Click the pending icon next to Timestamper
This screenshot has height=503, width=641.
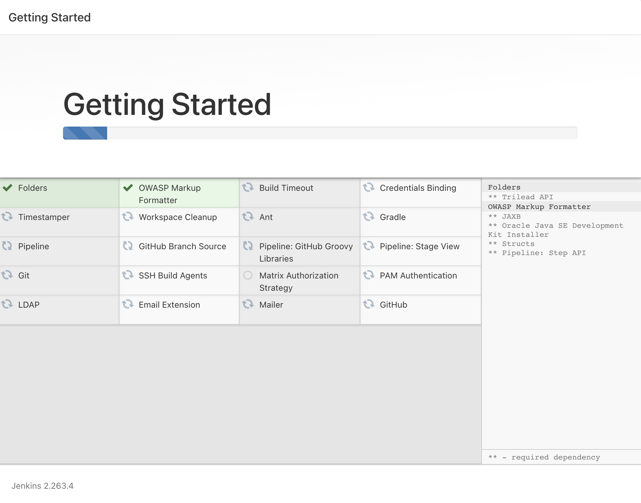click(7, 216)
